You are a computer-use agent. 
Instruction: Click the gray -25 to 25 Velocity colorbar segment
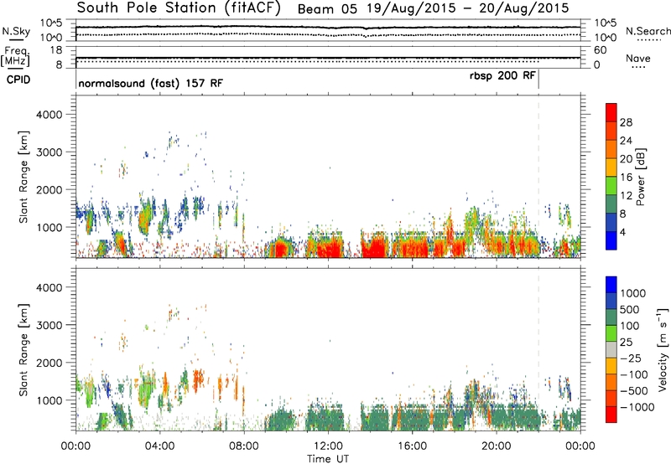pyautogui.click(x=611, y=349)
